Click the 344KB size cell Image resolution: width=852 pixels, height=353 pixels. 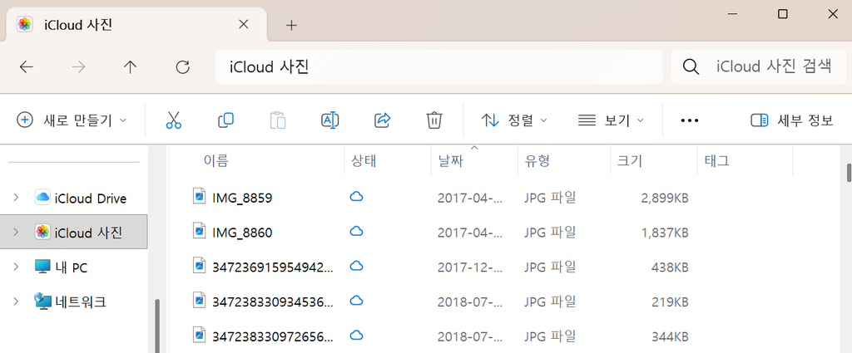coord(670,336)
